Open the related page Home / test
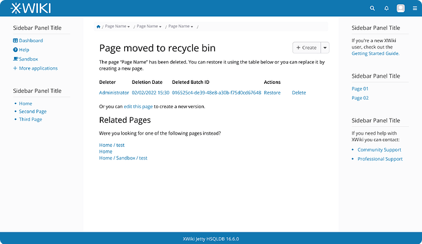The height and width of the screenshot is (244, 422). click(112, 145)
